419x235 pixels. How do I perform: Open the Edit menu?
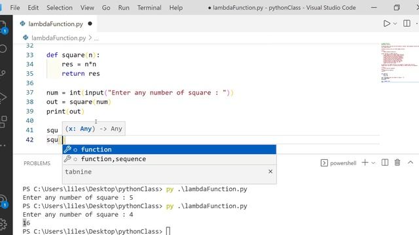tap(33, 8)
